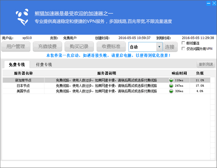Click 118ms response time value
Viewport: 217px width, 168px height.
(179, 80)
